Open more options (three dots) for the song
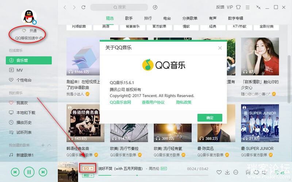The width and height of the screenshot is (292, 182). (x=236, y=172)
